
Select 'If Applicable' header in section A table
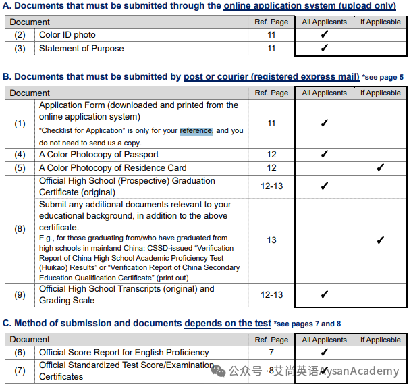click(x=381, y=22)
